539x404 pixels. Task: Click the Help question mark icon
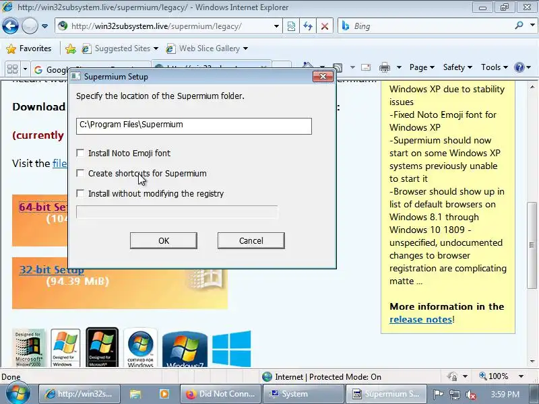(519, 67)
